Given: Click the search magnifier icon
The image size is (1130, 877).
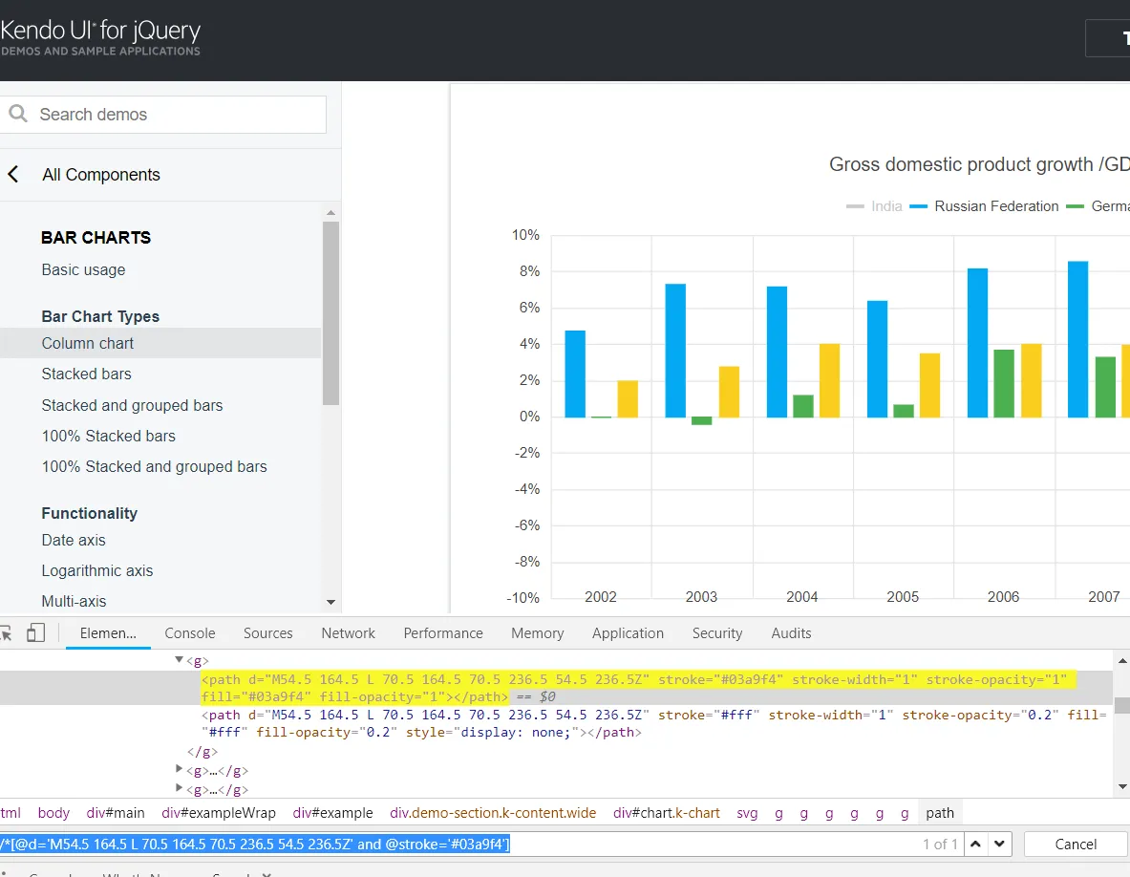Looking at the screenshot, I should click(18, 114).
